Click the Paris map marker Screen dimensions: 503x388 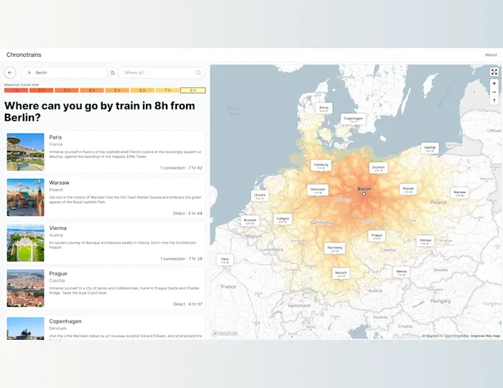(225, 260)
